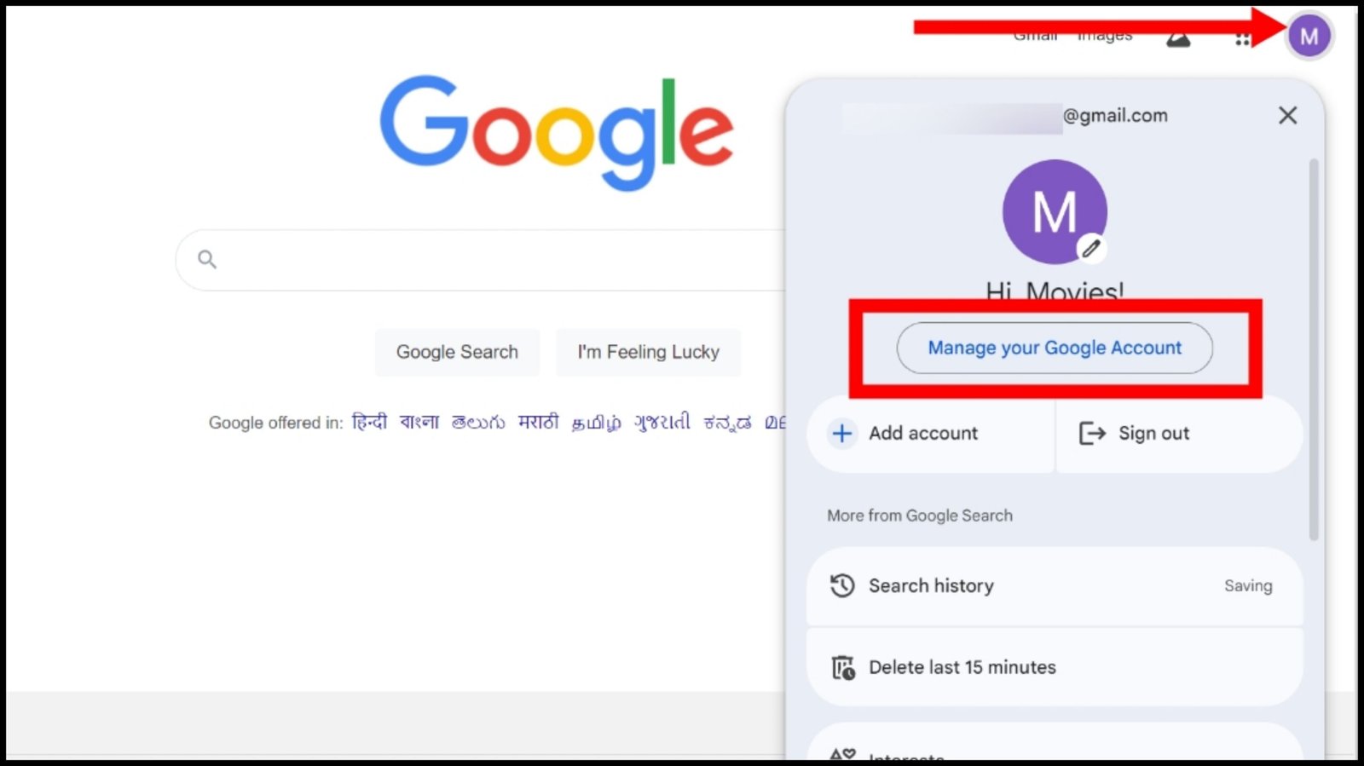Screen dimensions: 1364x766
Task: Click the magnifying glass search icon
Action: [x=207, y=259]
